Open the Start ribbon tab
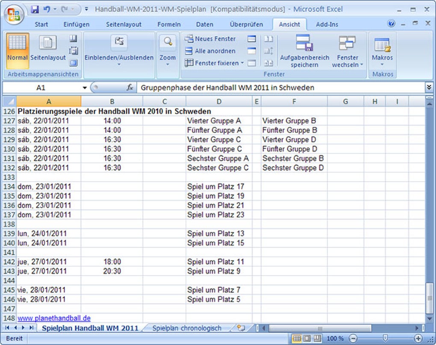The image size is (436, 345). tap(41, 24)
